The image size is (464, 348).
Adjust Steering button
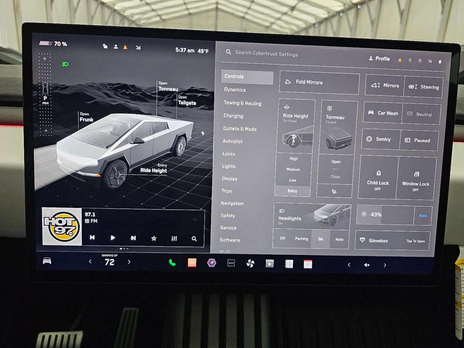pos(423,87)
